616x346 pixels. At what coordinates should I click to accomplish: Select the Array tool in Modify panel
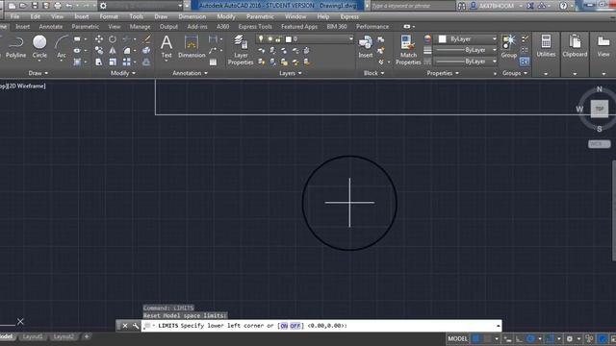coord(126,62)
